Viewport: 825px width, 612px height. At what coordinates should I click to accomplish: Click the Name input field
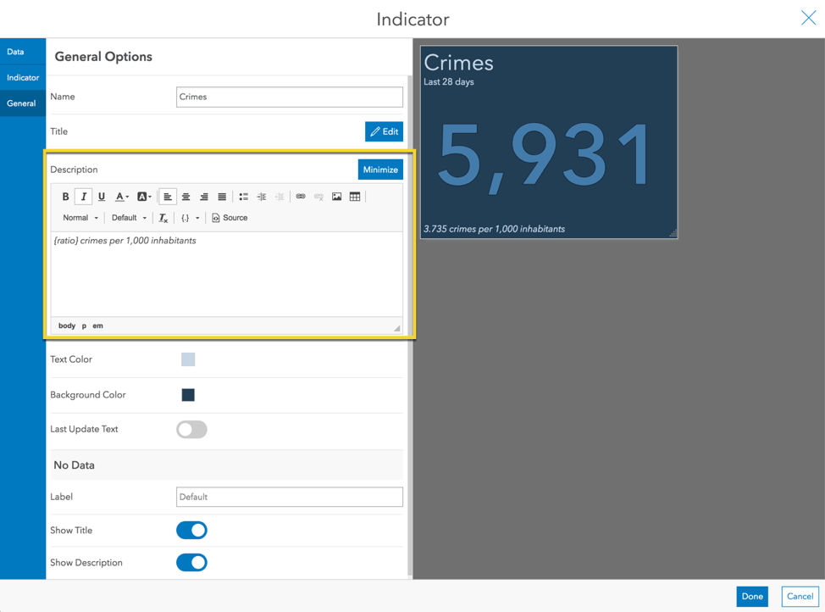tap(290, 97)
